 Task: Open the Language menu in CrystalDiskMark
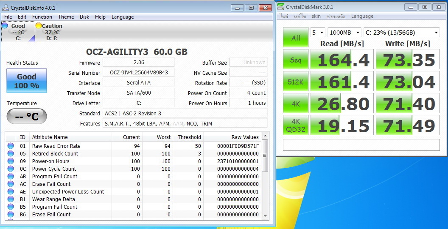coord(362,16)
